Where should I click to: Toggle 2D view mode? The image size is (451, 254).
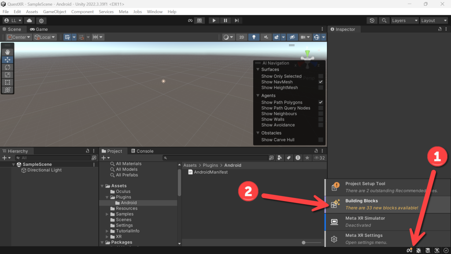point(242,37)
